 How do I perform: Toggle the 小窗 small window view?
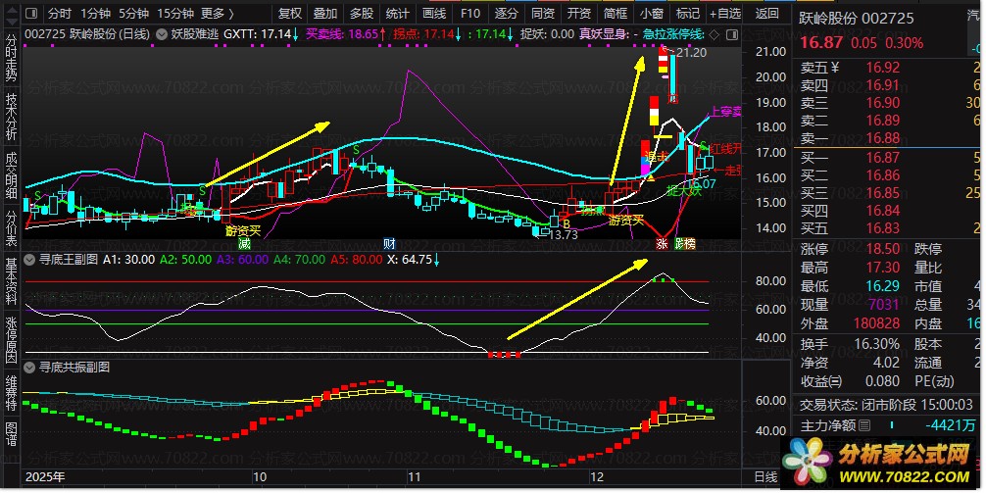(x=652, y=14)
